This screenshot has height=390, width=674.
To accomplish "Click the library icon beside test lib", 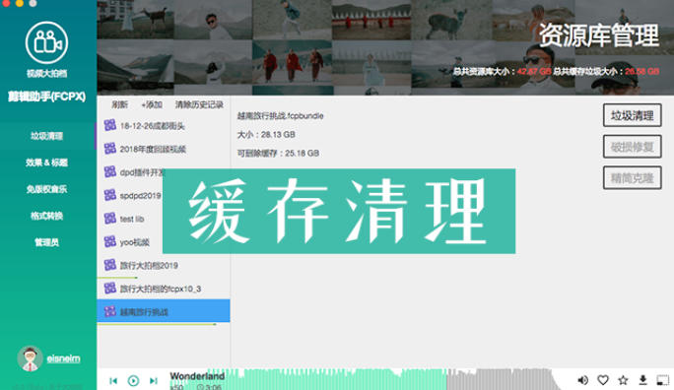I will click(110, 219).
